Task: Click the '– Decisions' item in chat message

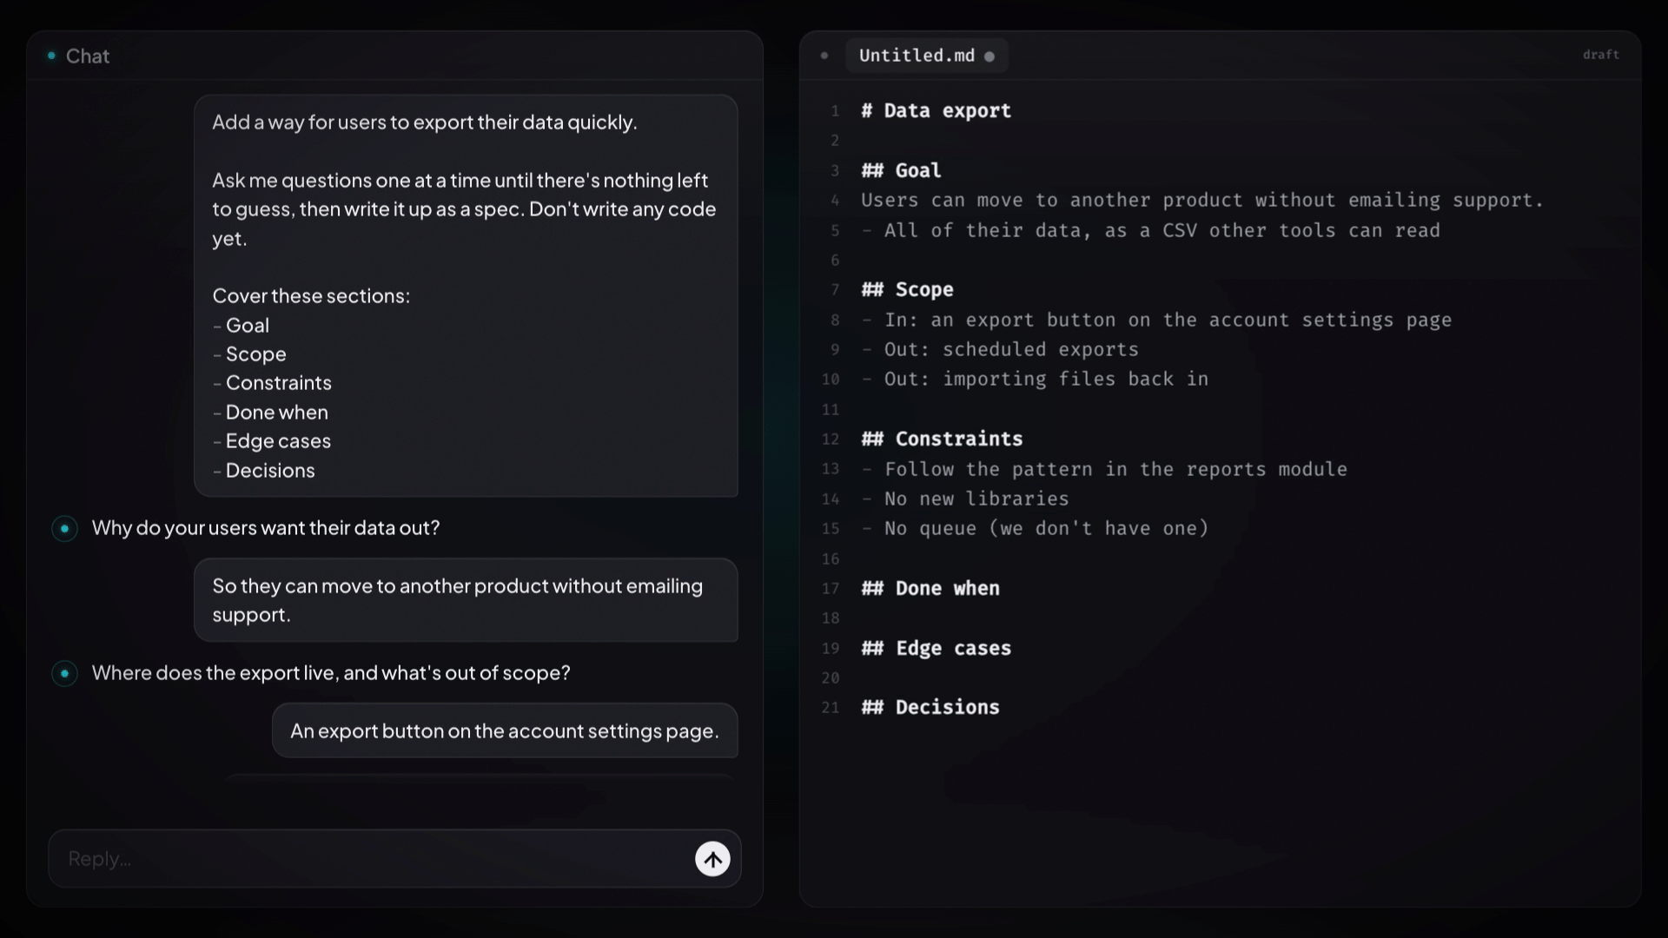Action: pyautogui.click(x=263, y=471)
